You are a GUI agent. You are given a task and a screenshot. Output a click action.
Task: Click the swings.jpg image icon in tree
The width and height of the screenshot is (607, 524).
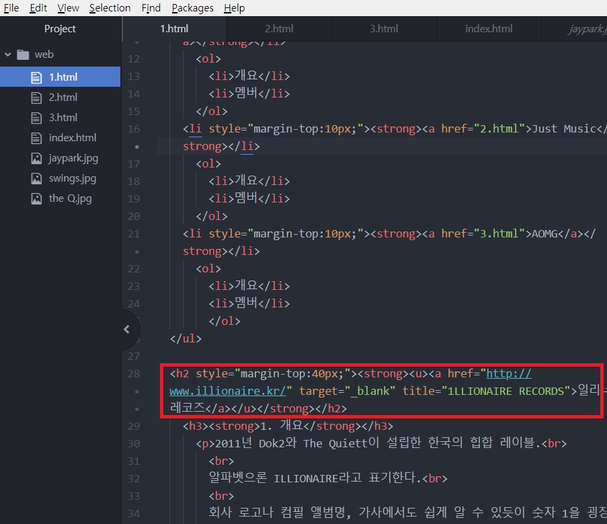(36, 178)
